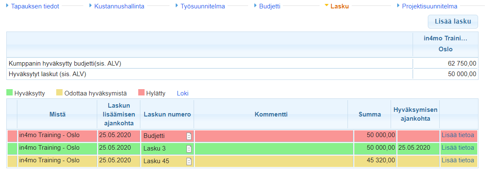
Task: Open Lisää tietoa for pending Lasku 45
Action: [x=457, y=160]
